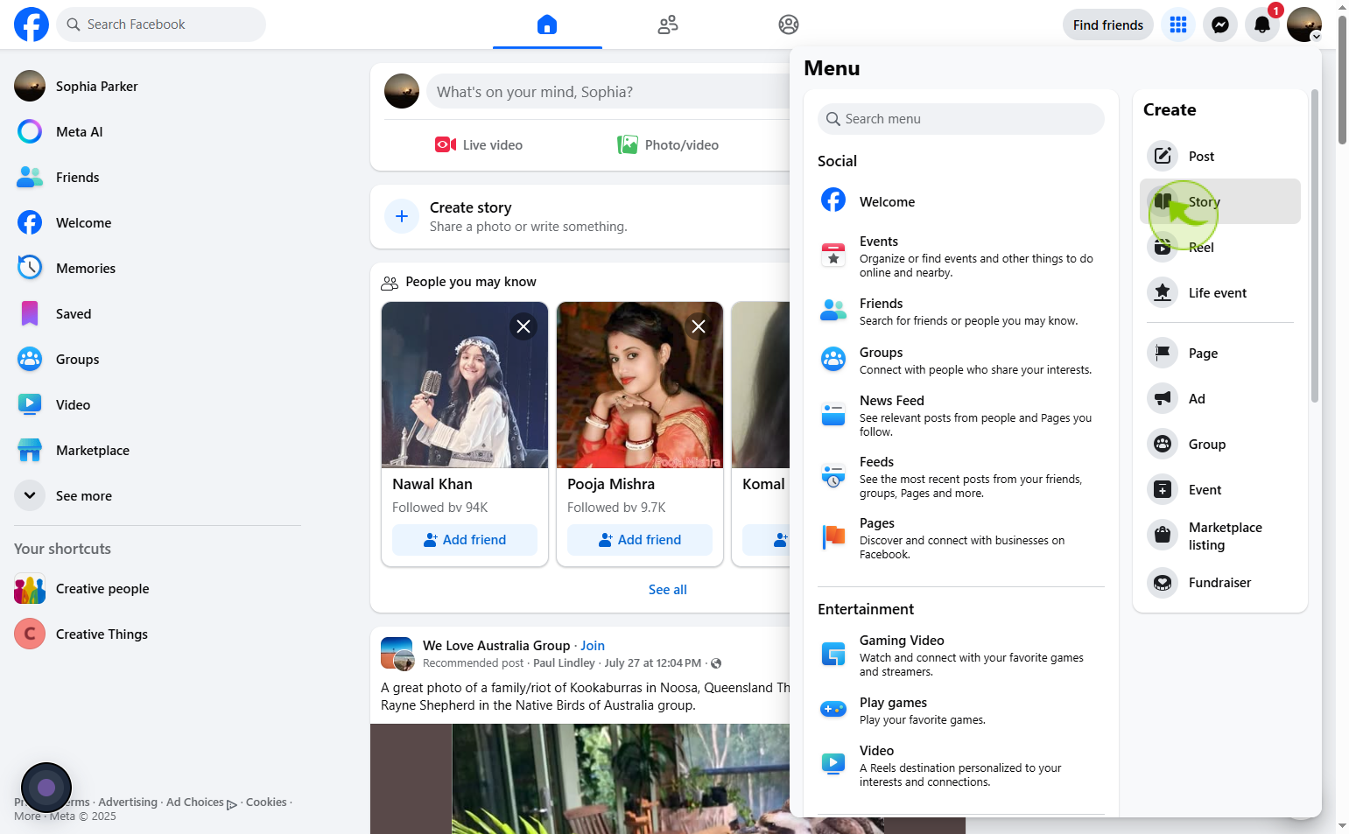Create an Event from Create panel
The height and width of the screenshot is (834, 1349).
(x=1220, y=489)
